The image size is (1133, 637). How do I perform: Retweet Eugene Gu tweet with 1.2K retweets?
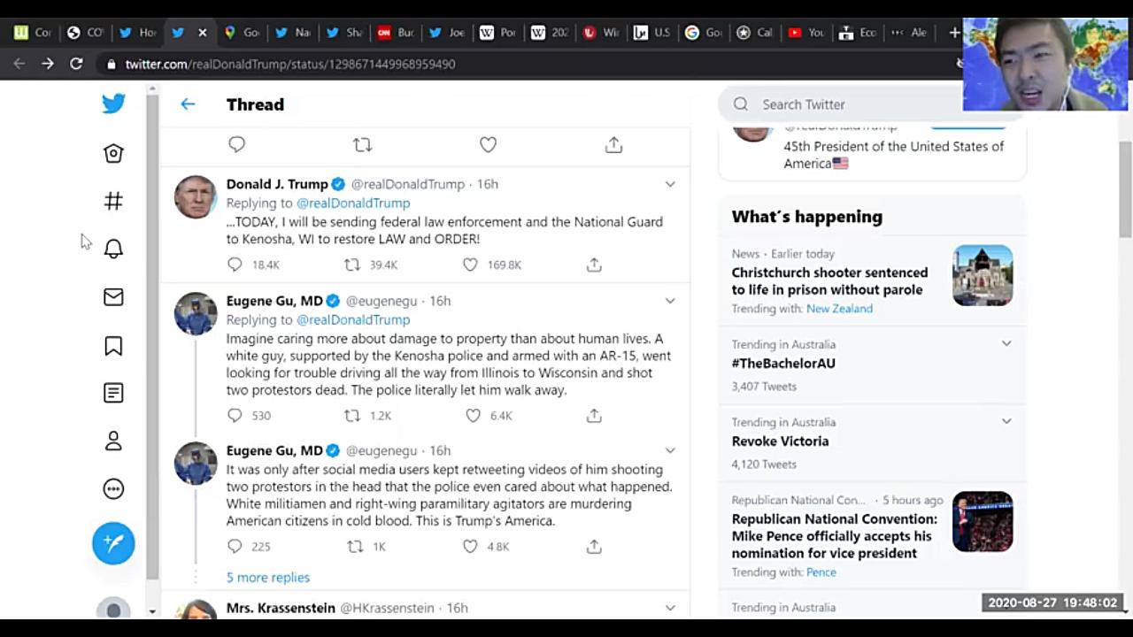(x=352, y=415)
